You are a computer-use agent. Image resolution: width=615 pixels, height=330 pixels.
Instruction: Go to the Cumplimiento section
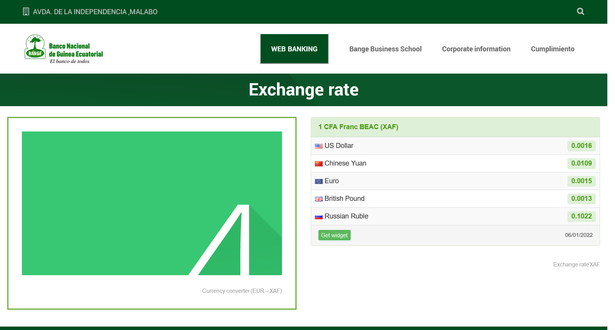pos(552,49)
